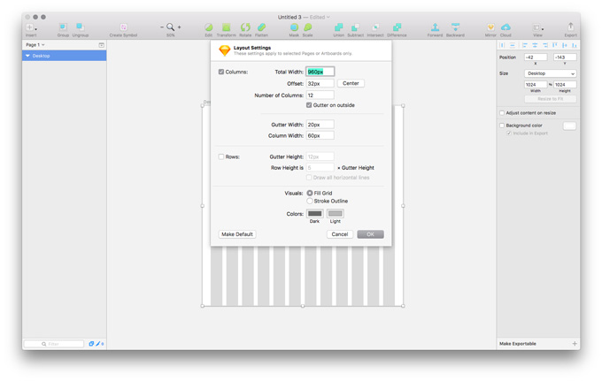This screenshot has width=602, height=381.
Task: Cancel the Layout Settings dialog
Action: coord(339,234)
